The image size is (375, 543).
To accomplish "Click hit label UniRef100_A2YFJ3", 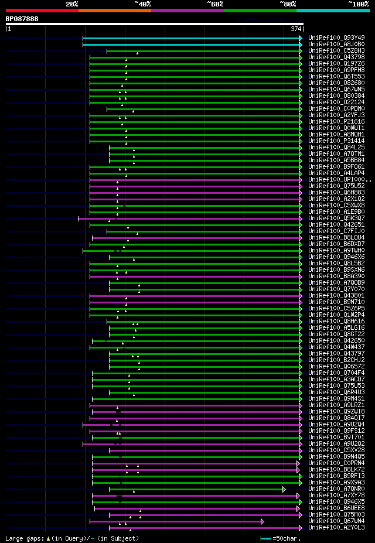I will click(336, 115).
